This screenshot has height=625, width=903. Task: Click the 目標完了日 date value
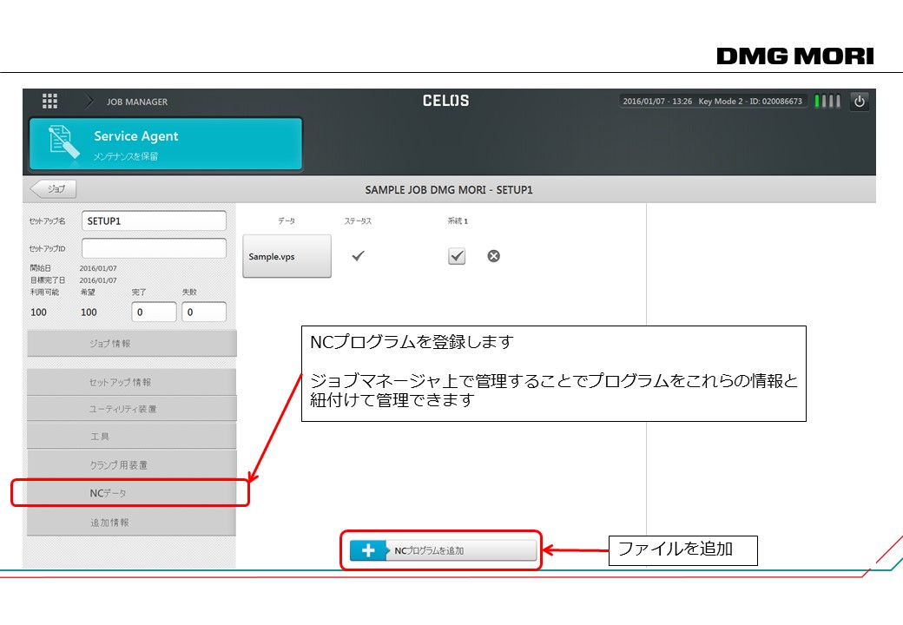(x=98, y=280)
